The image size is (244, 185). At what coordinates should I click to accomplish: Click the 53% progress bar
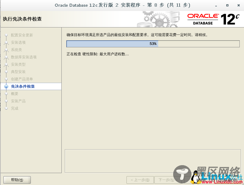point(153,44)
